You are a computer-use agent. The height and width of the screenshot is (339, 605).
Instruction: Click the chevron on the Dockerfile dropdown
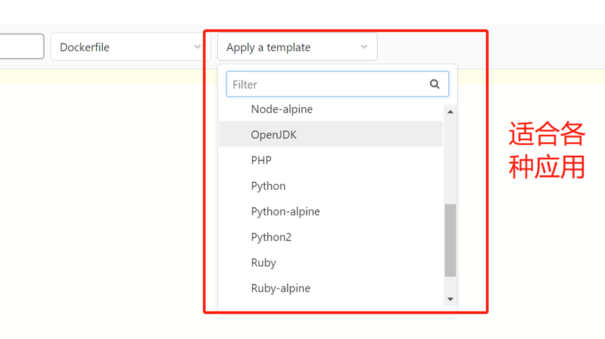pos(197,47)
